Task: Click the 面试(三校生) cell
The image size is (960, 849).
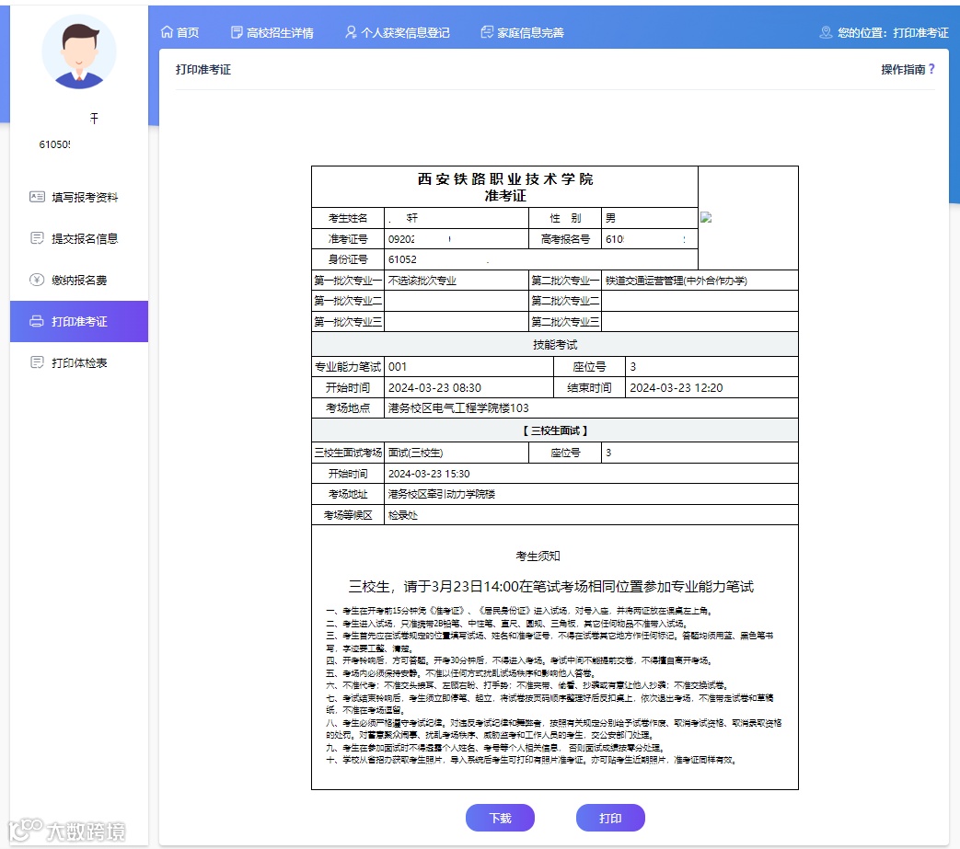Action: (457, 453)
